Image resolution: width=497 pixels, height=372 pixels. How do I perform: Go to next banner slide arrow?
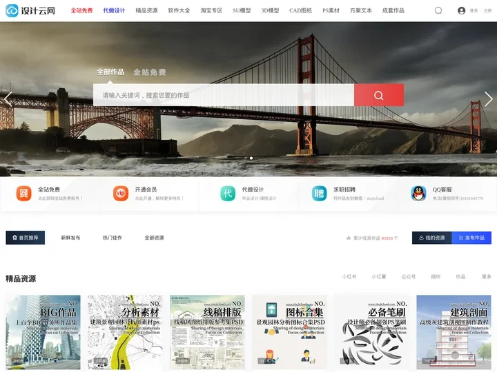pyautogui.click(x=489, y=99)
